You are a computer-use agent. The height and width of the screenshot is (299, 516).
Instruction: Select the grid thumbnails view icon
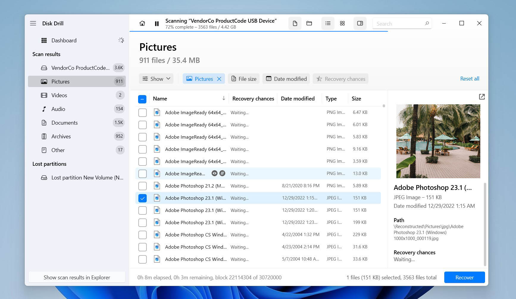point(342,23)
